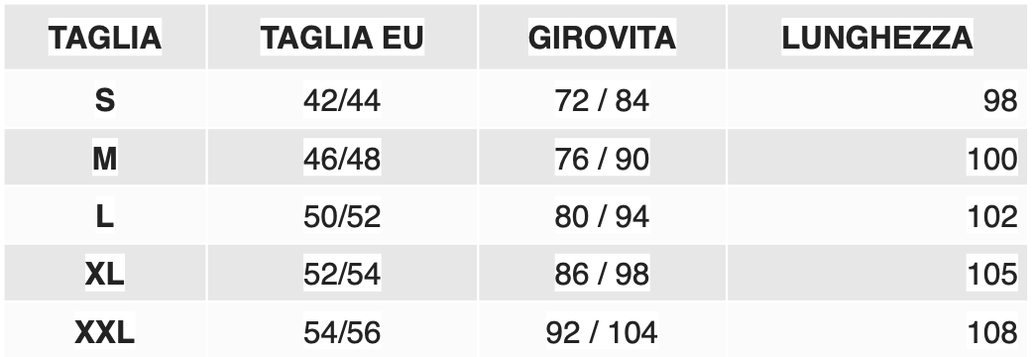Viewport: 1033px width, 357px height.
Task: Select the L size row label
Action: pos(105,217)
